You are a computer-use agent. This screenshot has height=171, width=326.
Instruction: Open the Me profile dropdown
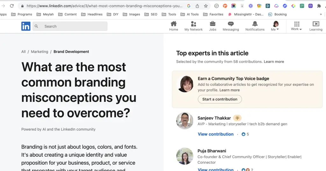(275, 26)
